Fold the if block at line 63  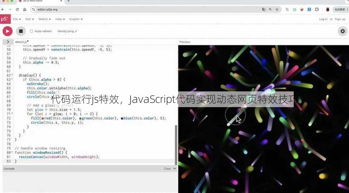(x=12, y=79)
